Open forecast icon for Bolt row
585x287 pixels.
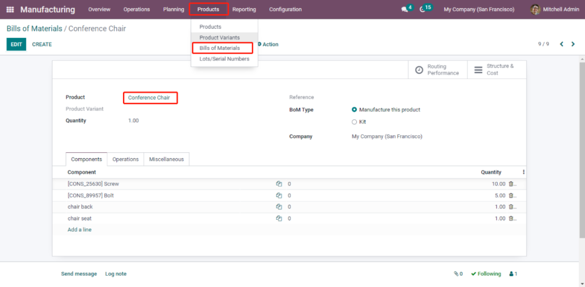279,195
